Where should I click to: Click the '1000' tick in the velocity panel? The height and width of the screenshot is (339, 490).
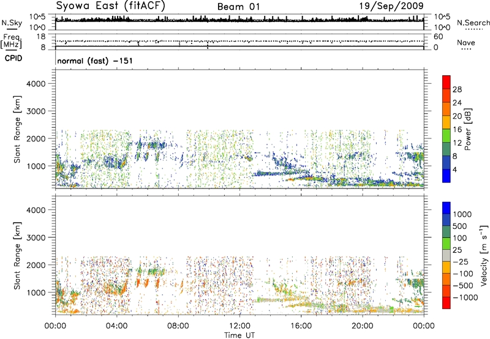coord(36,292)
